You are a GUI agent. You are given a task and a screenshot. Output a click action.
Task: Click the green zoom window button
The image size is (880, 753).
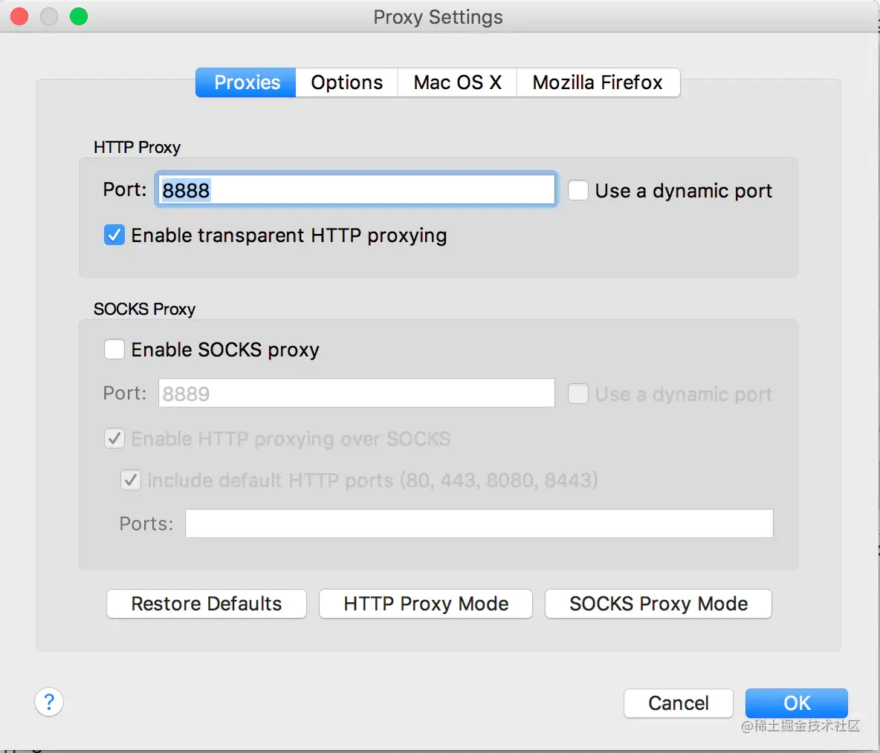(x=79, y=17)
